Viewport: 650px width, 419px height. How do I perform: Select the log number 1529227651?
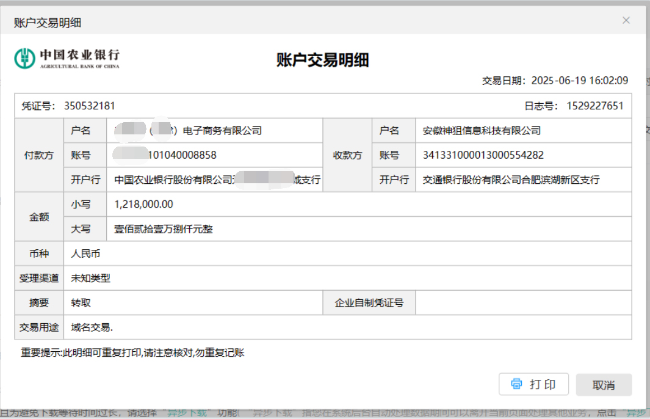[x=594, y=106]
